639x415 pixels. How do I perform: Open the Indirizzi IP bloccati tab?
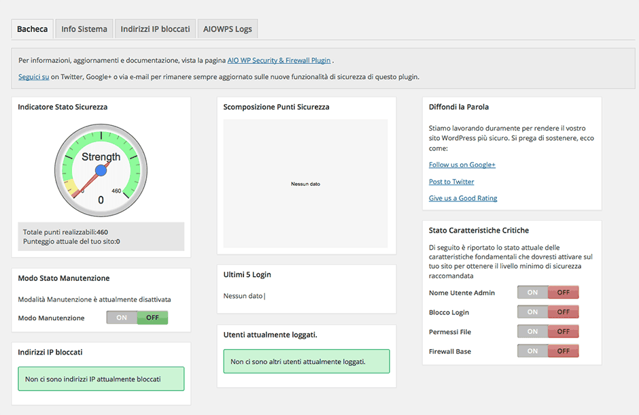(x=156, y=29)
